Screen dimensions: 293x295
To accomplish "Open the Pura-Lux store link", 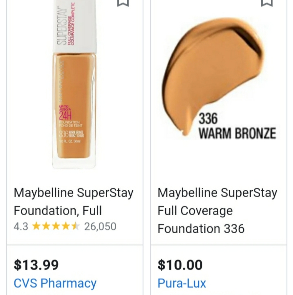I will pyautogui.click(x=182, y=283).
